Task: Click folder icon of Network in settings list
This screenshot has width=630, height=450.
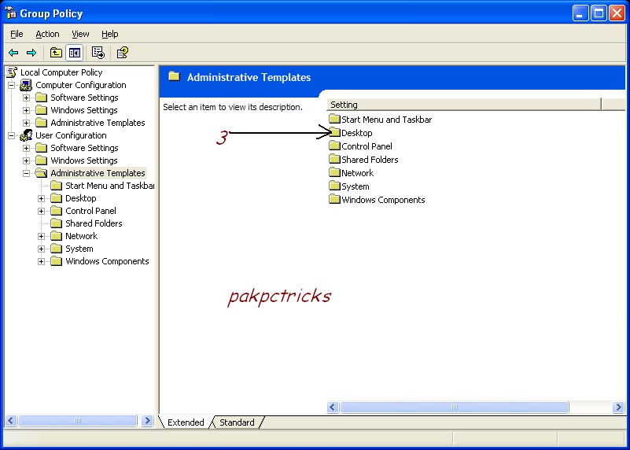Action: (x=334, y=172)
